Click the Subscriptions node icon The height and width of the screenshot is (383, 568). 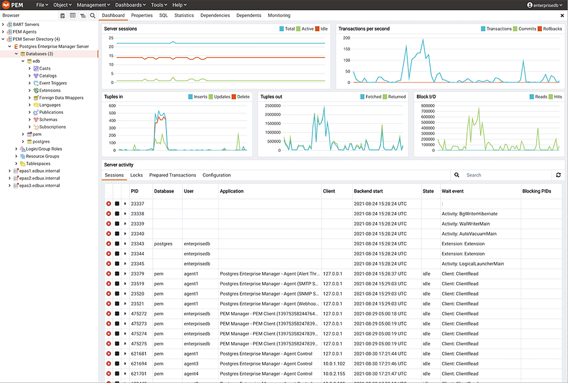36,127
